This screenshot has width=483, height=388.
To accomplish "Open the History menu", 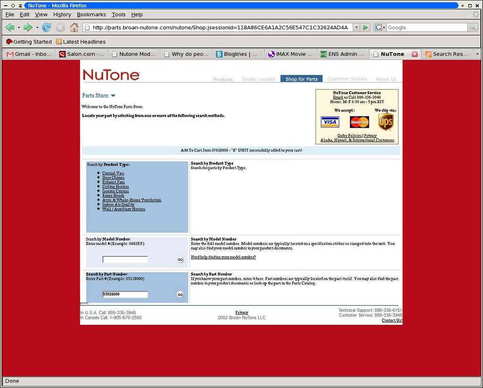I will point(62,15).
